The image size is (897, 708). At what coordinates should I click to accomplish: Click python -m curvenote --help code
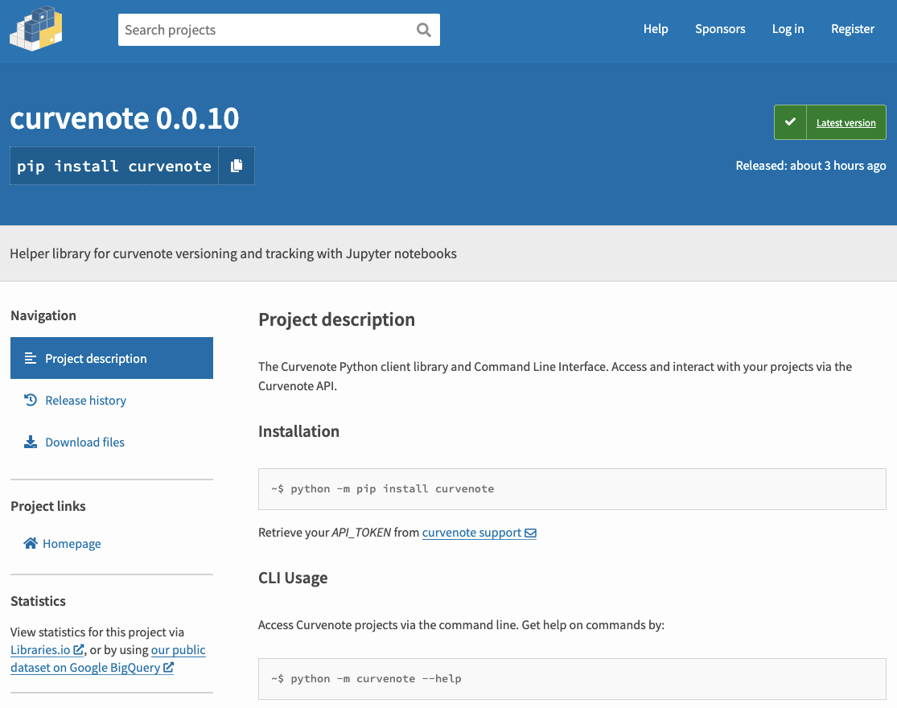[366, 679]
